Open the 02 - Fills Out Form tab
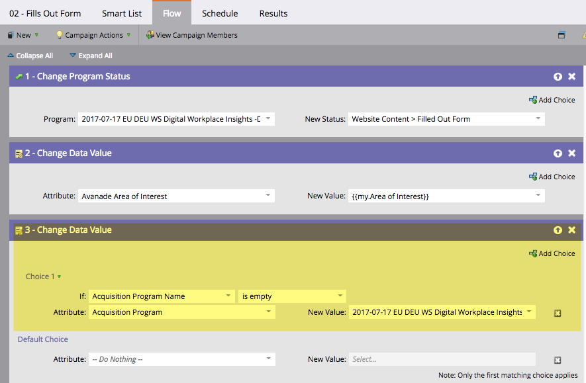The image size is (586, 383). point(45,13)
